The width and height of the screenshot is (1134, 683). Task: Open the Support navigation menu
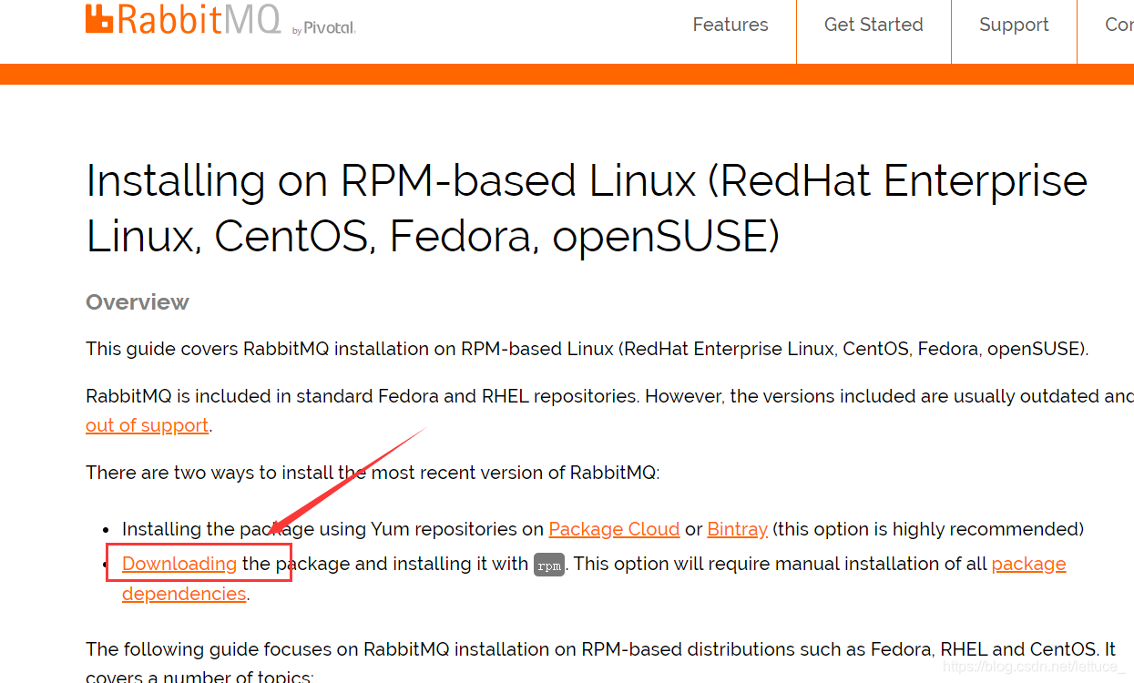(x=1014, y=25)
